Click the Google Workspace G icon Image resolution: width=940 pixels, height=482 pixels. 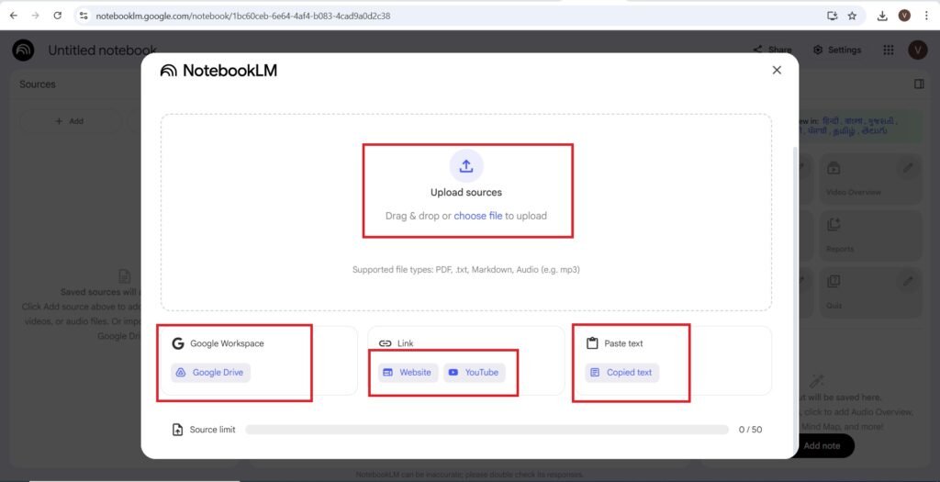click(177, 343)
